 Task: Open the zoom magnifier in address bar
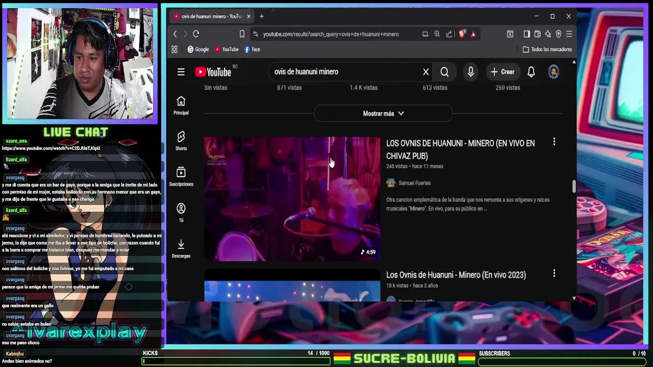click(x=437, y=34)
